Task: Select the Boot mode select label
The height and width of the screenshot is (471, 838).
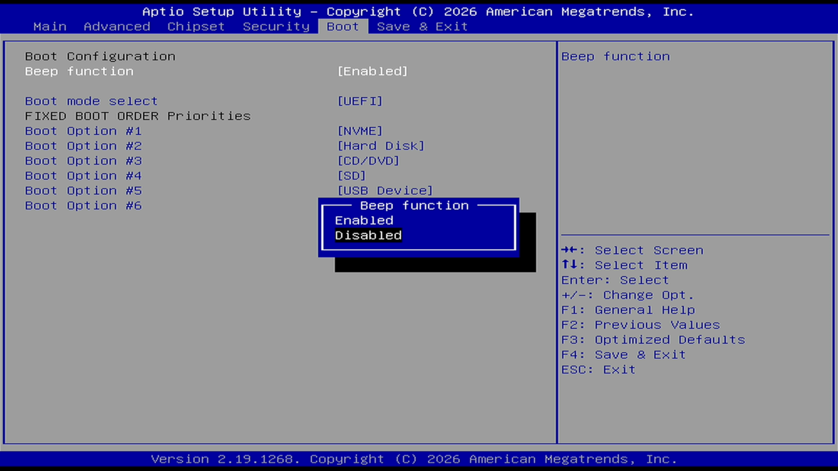Action: [91, 101]
